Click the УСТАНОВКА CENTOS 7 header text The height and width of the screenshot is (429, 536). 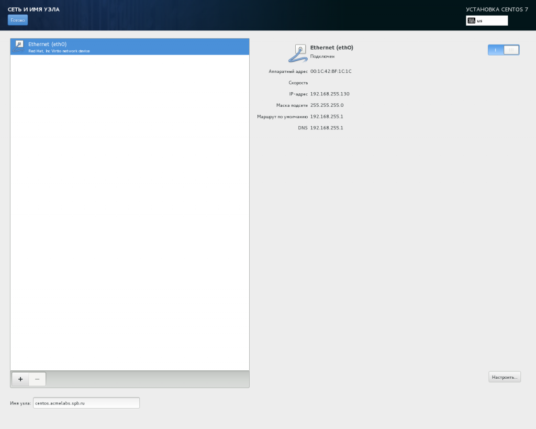(497, 9)
